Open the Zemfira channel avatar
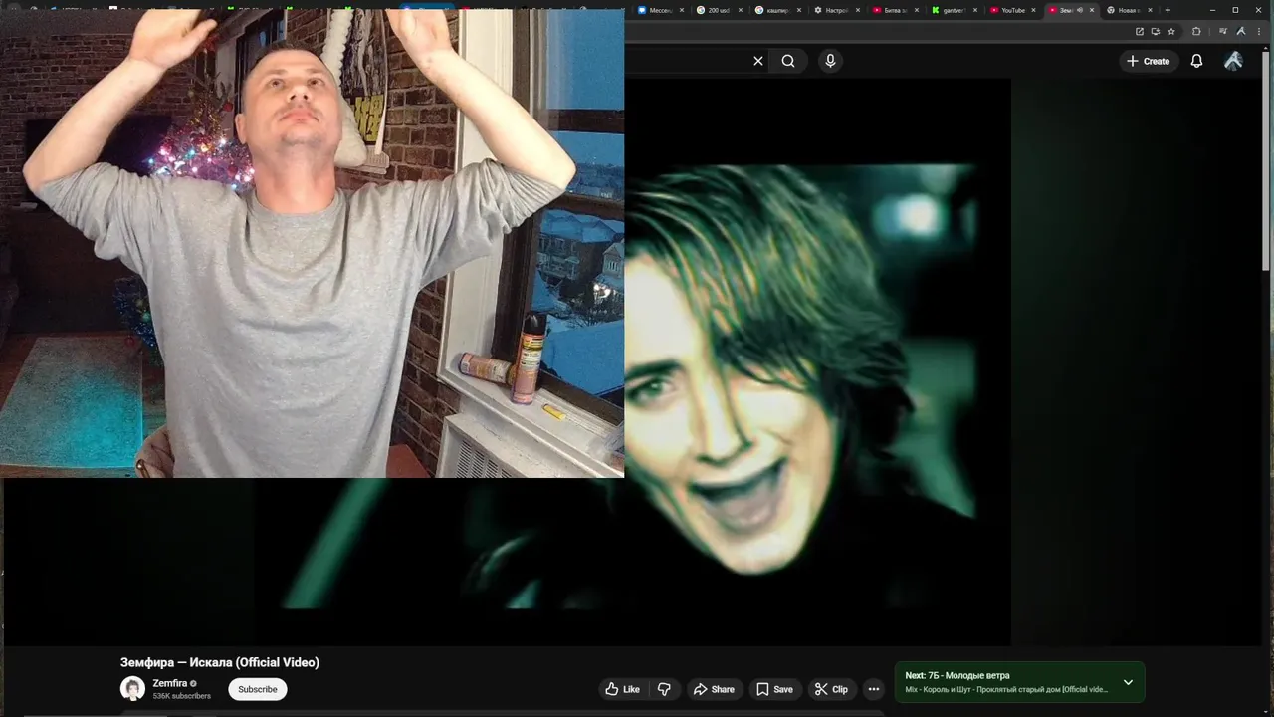 [132, 688]
